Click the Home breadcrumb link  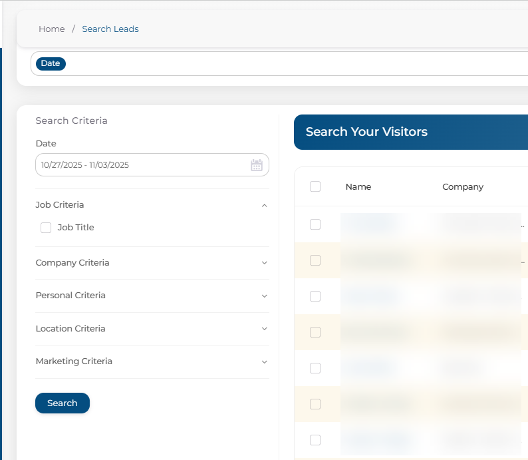(x=52, y=29)
